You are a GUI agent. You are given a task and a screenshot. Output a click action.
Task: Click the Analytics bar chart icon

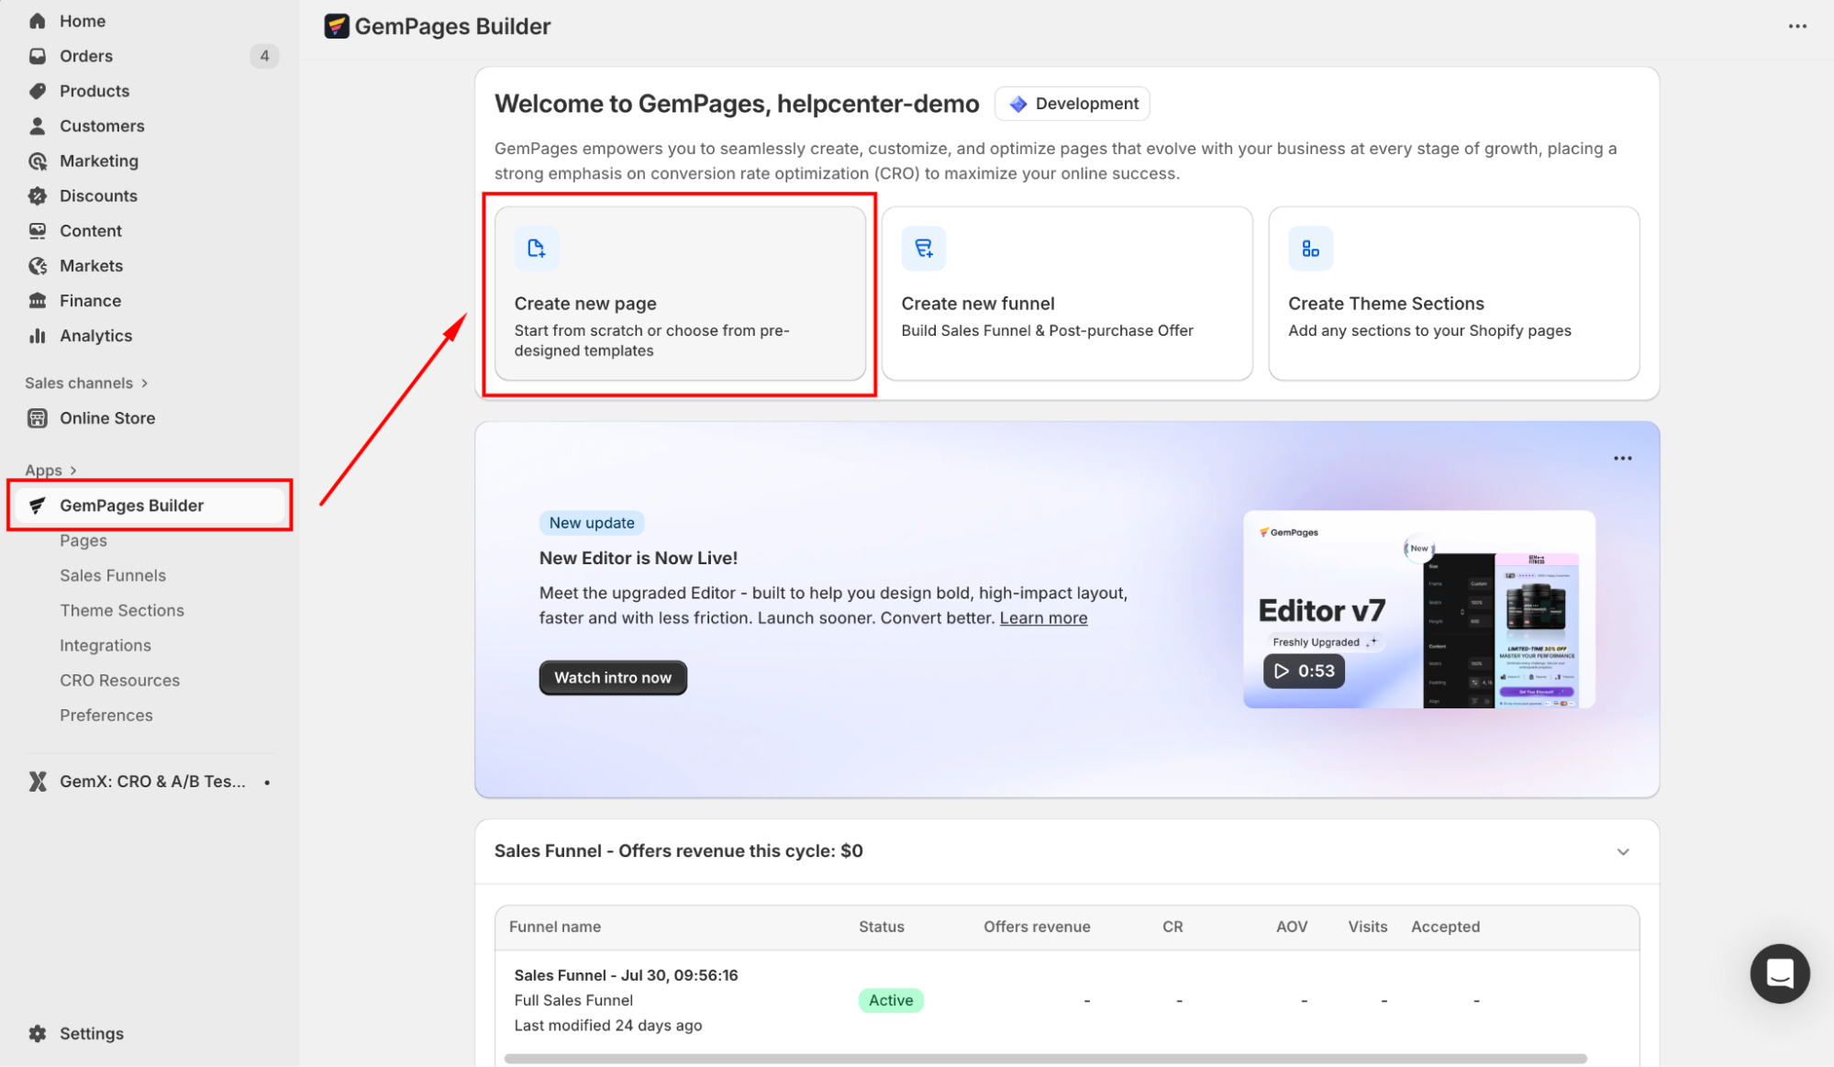(x=38, y=336)
